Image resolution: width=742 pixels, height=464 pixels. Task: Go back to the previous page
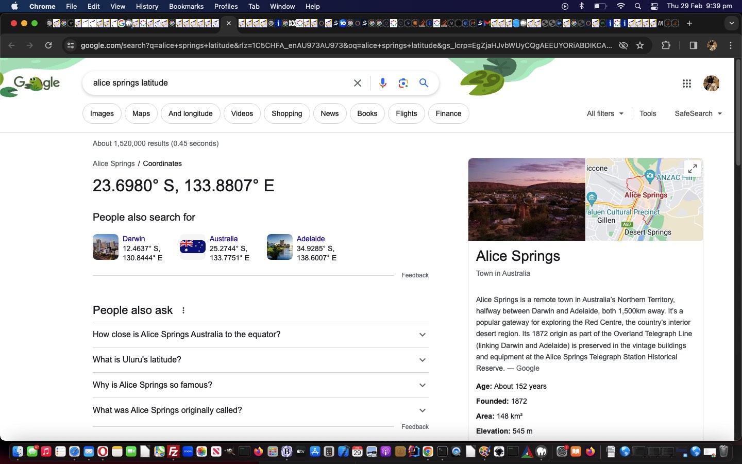[11, 45]
